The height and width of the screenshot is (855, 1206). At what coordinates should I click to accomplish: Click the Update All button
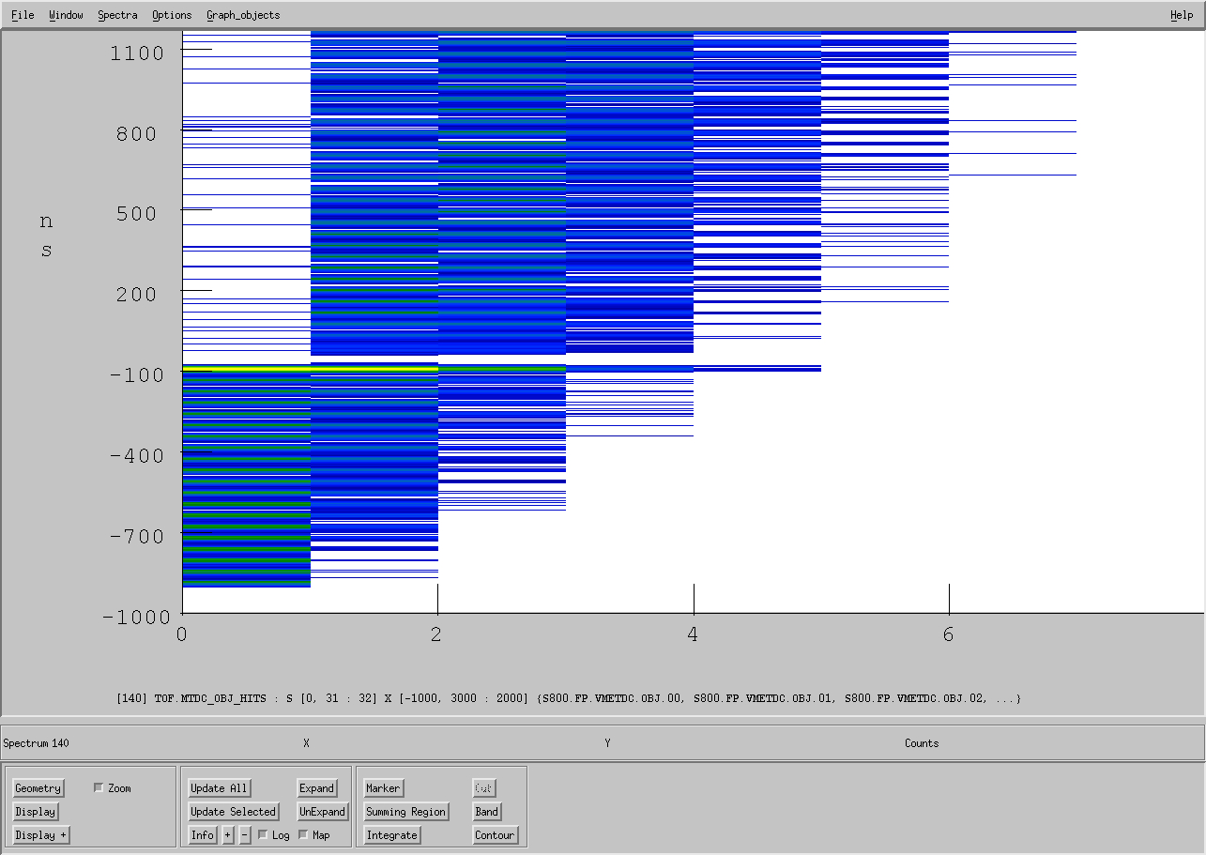(220, 788)
